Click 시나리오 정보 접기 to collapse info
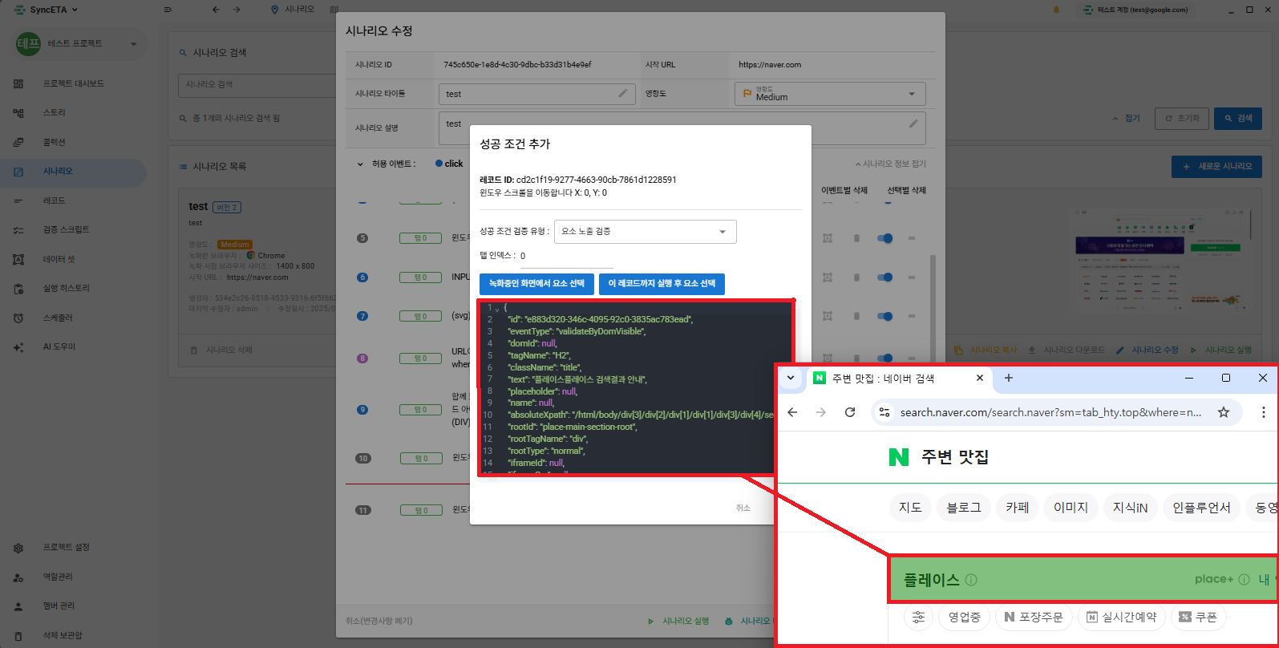Image resolution: width=1279 pixels, height=648 pixels. click(890, 164)
